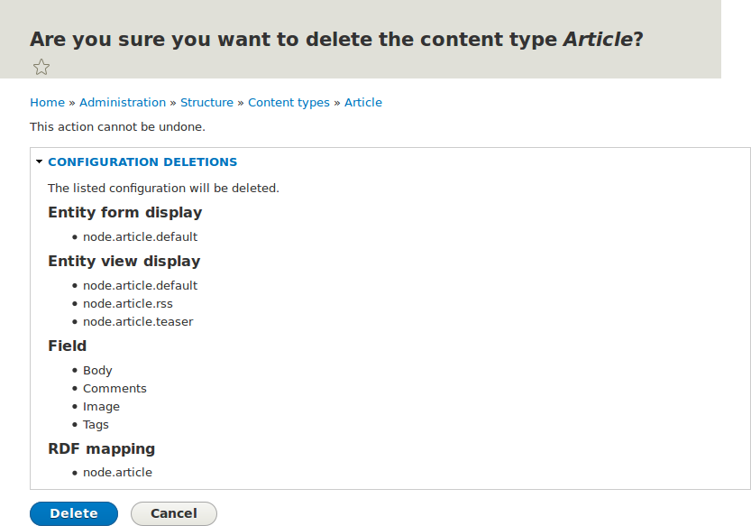This screenshot has height=526, width=751.
Task: Go to Structure using the breadcrumb
Action: point(206,102)
